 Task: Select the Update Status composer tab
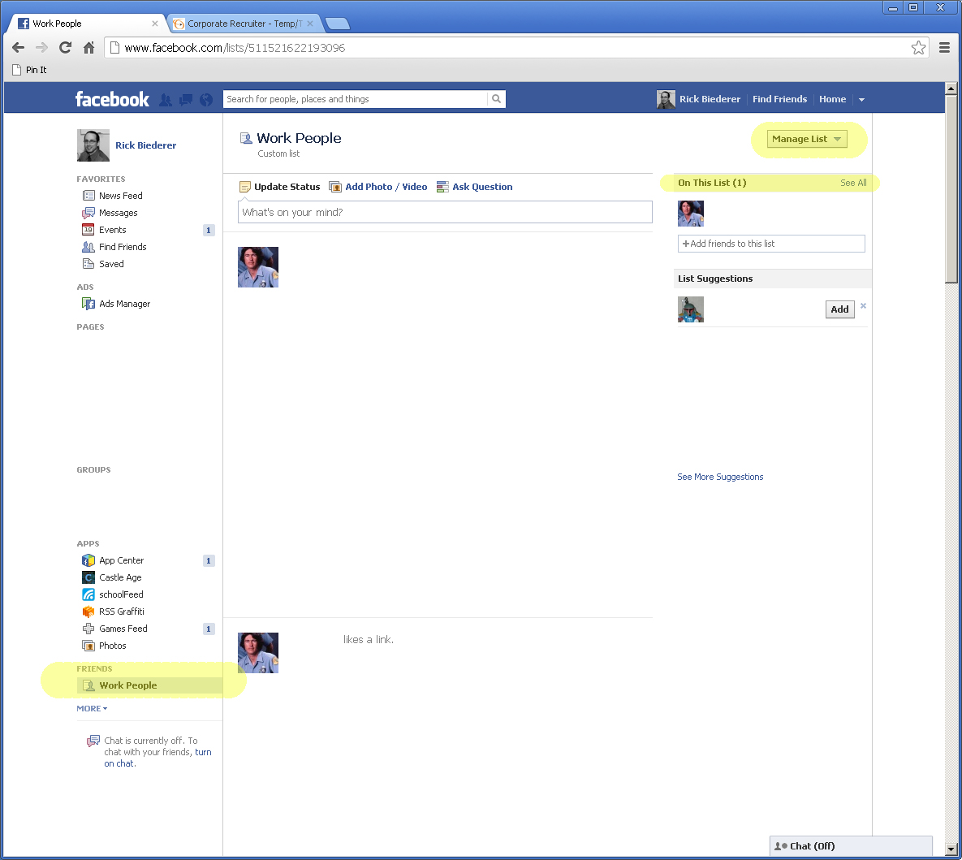coord(280,187)
